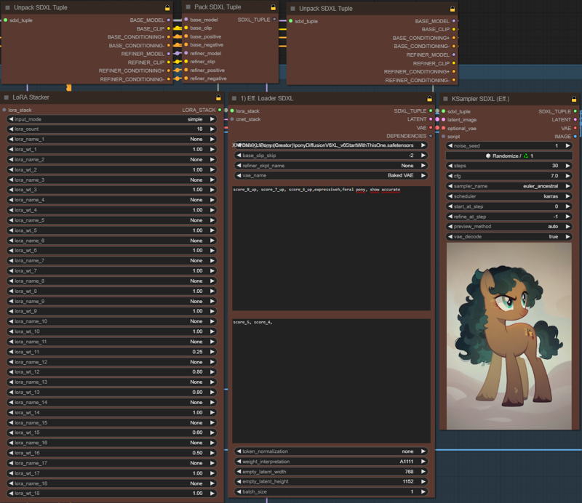Select the latent_image input port on KSampler SDXL
This screenshot has height=503, width=582.
(x=443, y=119)
